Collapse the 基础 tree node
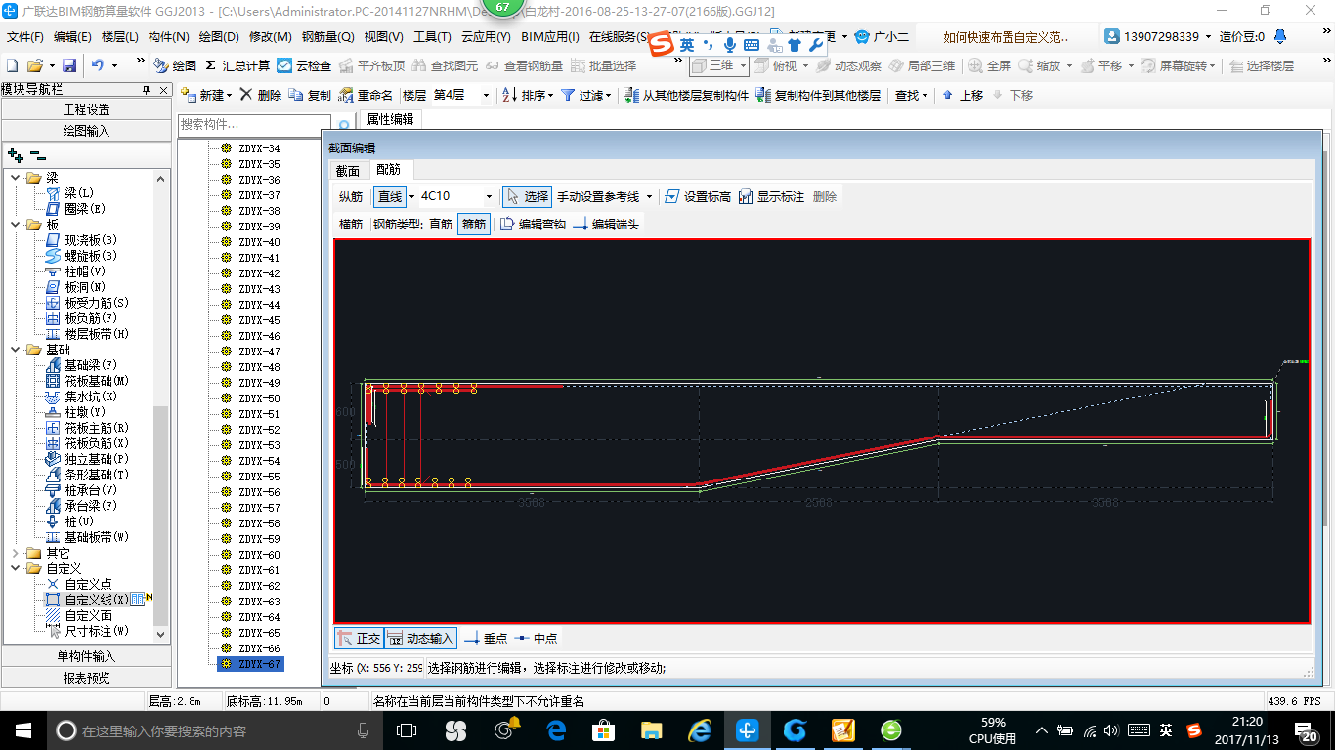Screen dimensions: 1335x750 (x=15, y=350)
